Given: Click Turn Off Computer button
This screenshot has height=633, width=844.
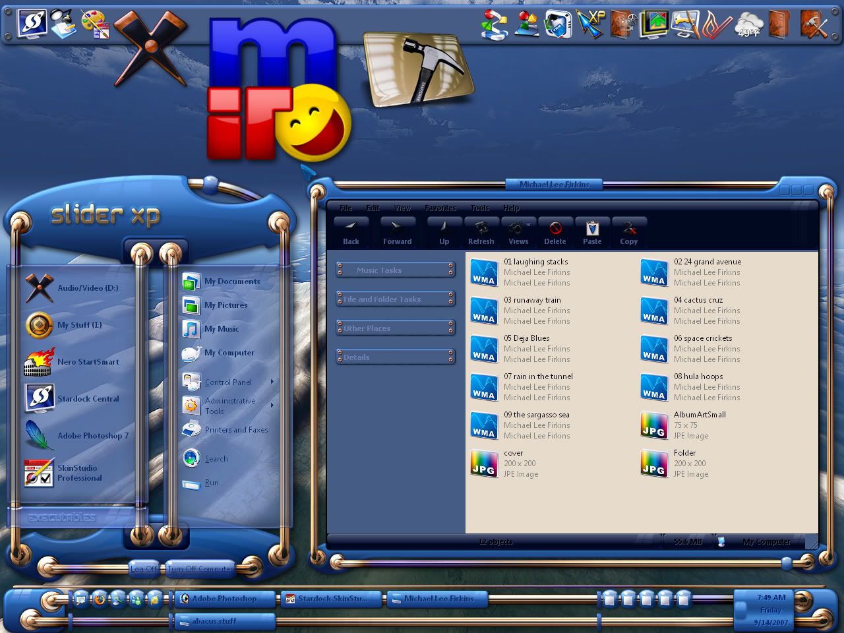Looking at the screenshot, I should coord(200,568).
